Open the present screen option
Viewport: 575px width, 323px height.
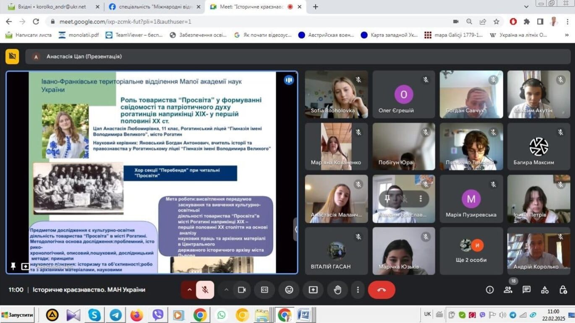(313, 290)
